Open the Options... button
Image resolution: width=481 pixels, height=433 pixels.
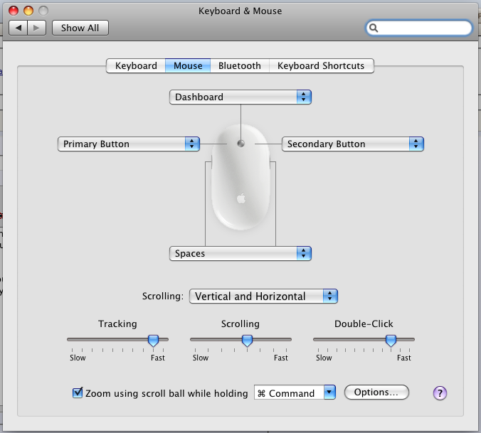pos(376,392)
